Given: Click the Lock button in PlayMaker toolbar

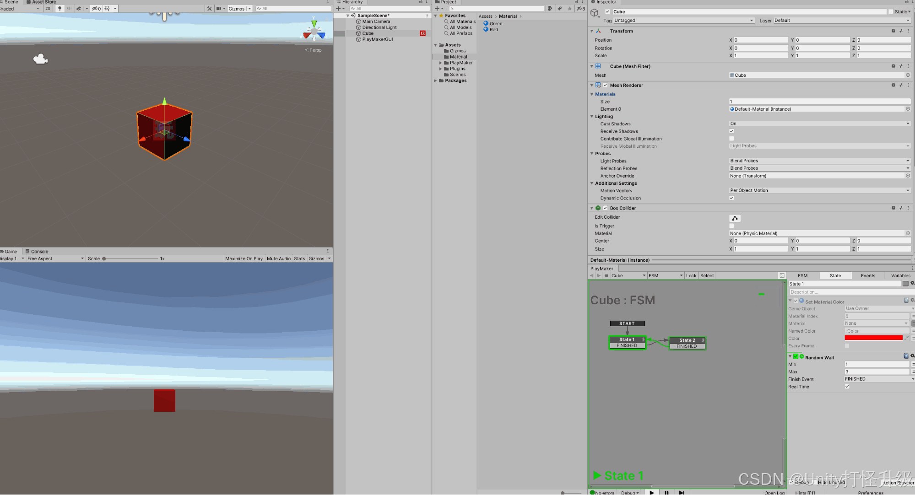Looking at the screenshot, I should pyautogui.click(x=691, y=275).
